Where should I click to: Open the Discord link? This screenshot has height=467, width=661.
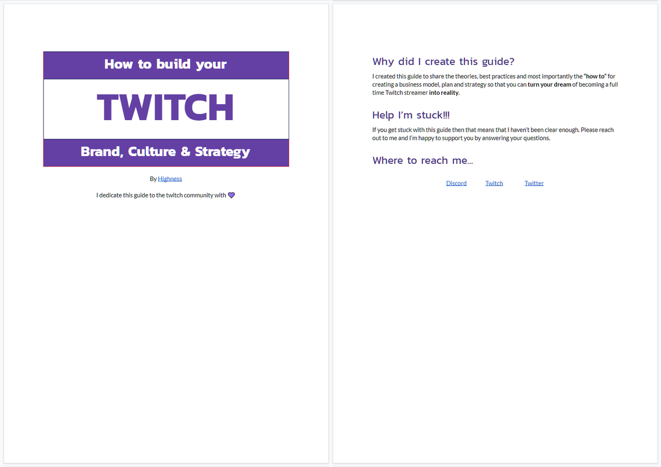[x=456, y=183]
